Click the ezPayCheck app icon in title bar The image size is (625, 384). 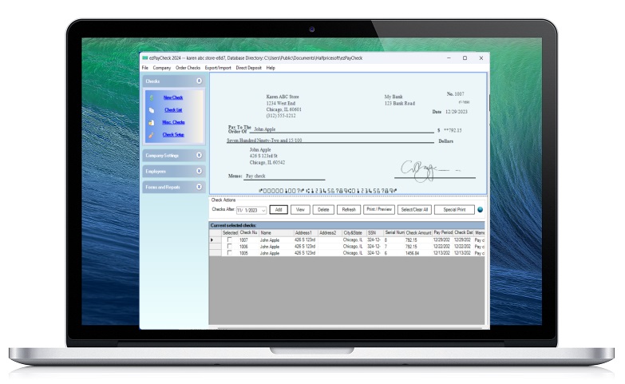tap(144, 58)
